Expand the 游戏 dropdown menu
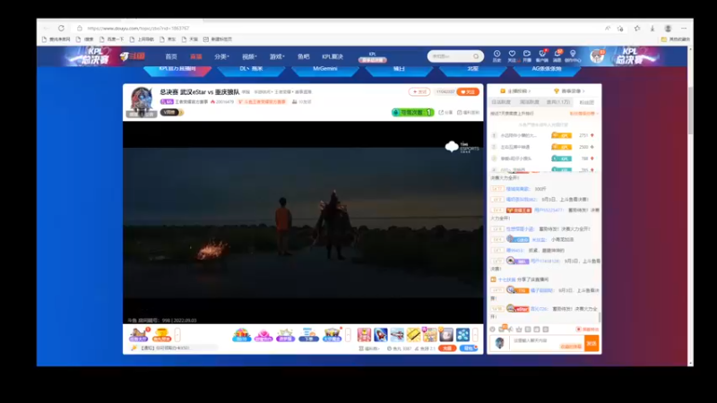This screenshot has height=403, width=717. coord(277,56)
